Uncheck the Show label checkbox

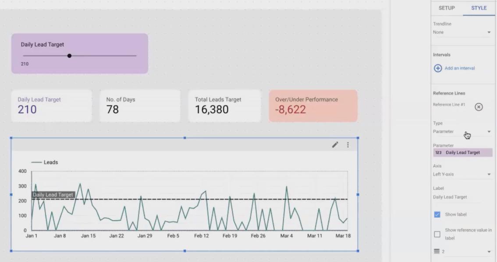[437, 214]
